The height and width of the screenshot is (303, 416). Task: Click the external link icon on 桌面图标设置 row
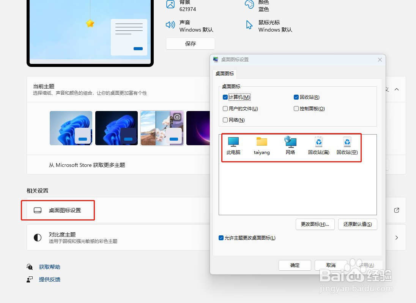[x=397, y=210]
